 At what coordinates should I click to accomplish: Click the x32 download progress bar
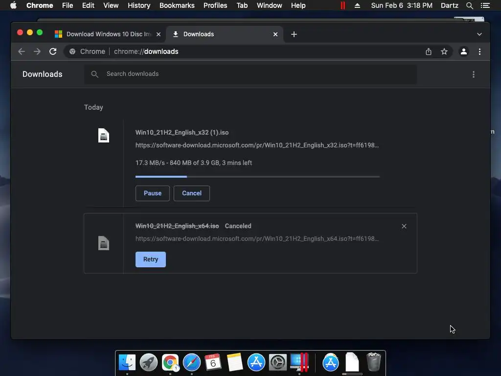(257, 176)
